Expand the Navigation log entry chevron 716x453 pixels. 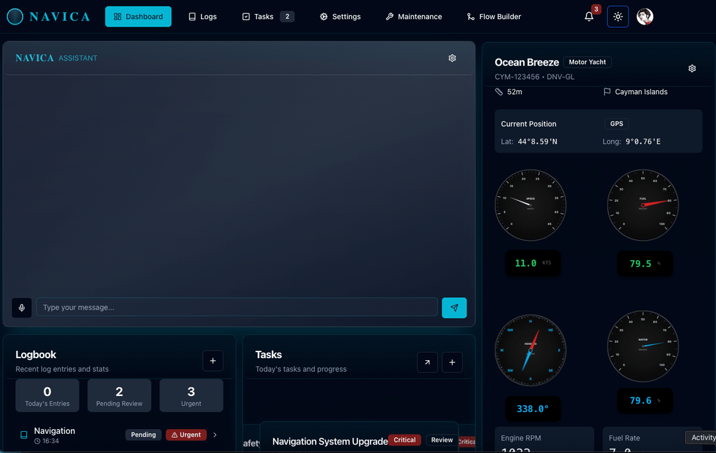214,434
